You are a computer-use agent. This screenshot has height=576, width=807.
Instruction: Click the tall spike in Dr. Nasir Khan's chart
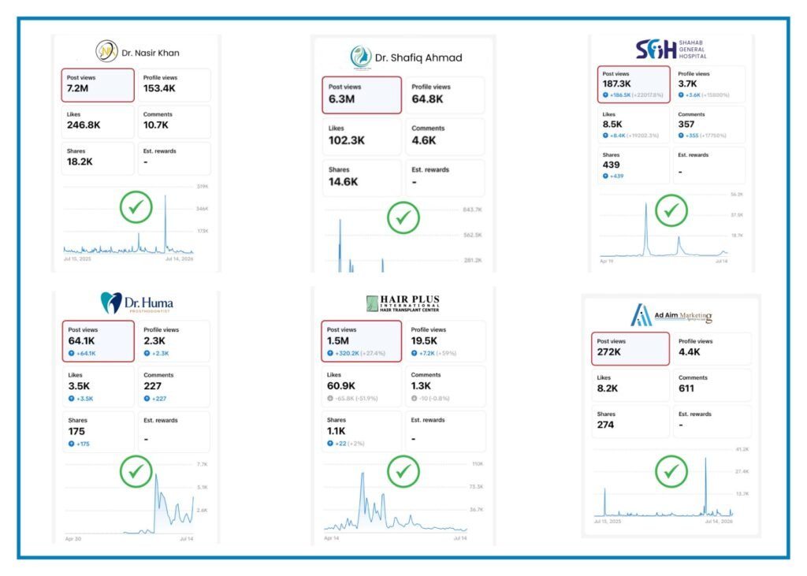[165, 224]
